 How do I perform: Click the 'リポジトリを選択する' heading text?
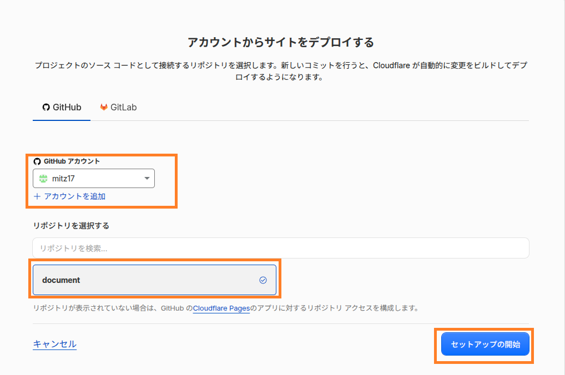71,226
